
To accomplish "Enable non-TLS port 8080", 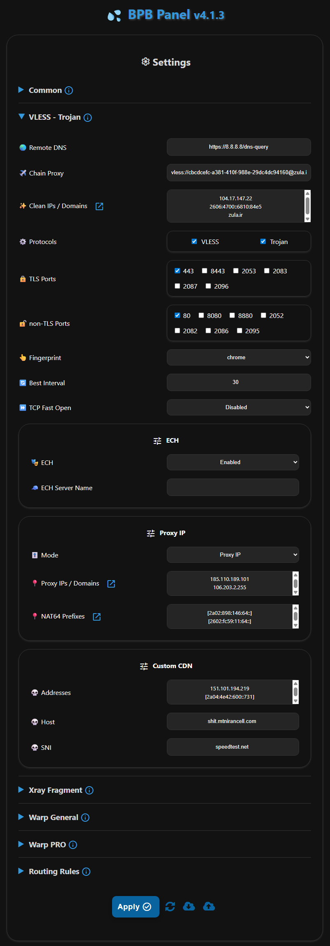I will [201, 315].
